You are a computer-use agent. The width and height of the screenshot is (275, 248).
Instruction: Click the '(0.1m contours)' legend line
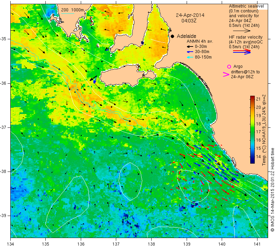coord(244,11)
